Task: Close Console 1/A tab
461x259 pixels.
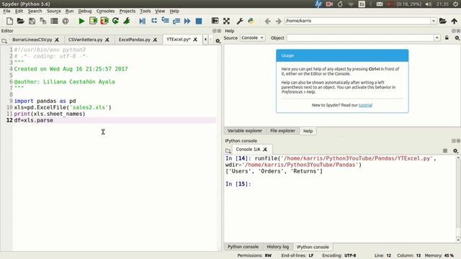Action: (x=265, y=149)
